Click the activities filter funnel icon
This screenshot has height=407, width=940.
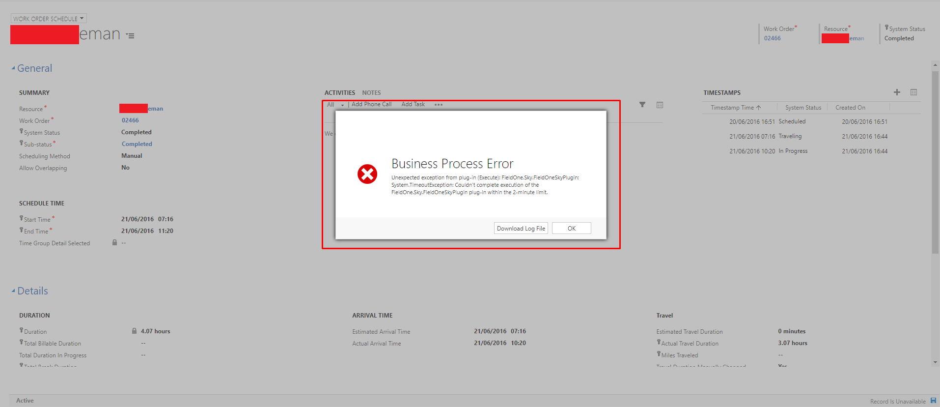[642, 105]
